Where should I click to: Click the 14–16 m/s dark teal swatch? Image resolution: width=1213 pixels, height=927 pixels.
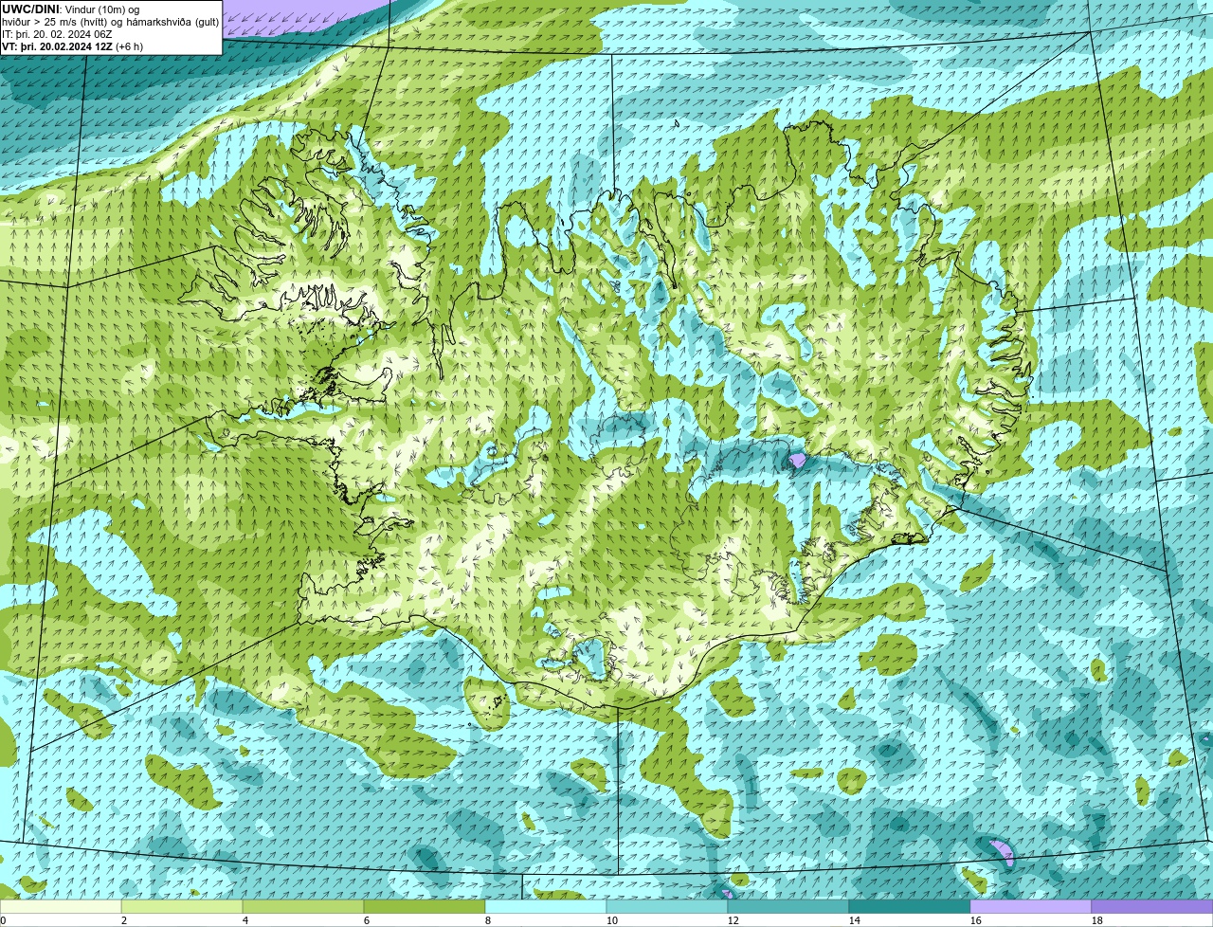910,906
